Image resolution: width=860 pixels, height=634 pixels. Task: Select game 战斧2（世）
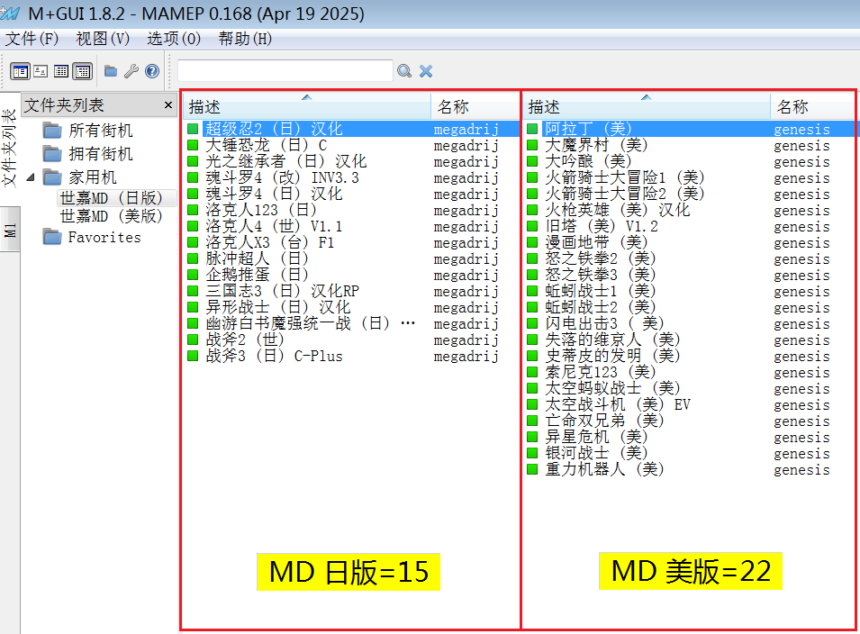point(245,340)
